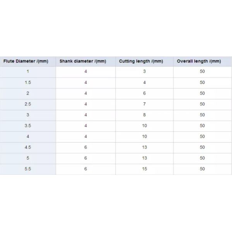Select cutting length value 7
Viewport: 232px width, 232px height.
pos(144,104)
